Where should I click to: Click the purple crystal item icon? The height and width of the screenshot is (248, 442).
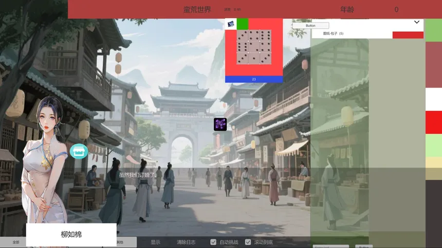point(220,125)
